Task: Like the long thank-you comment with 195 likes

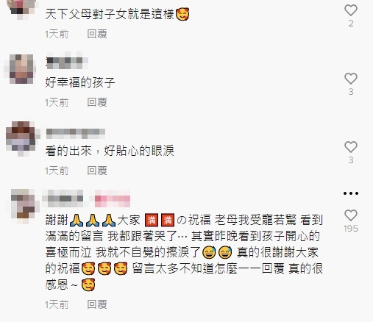Action: tap(351, 215)
